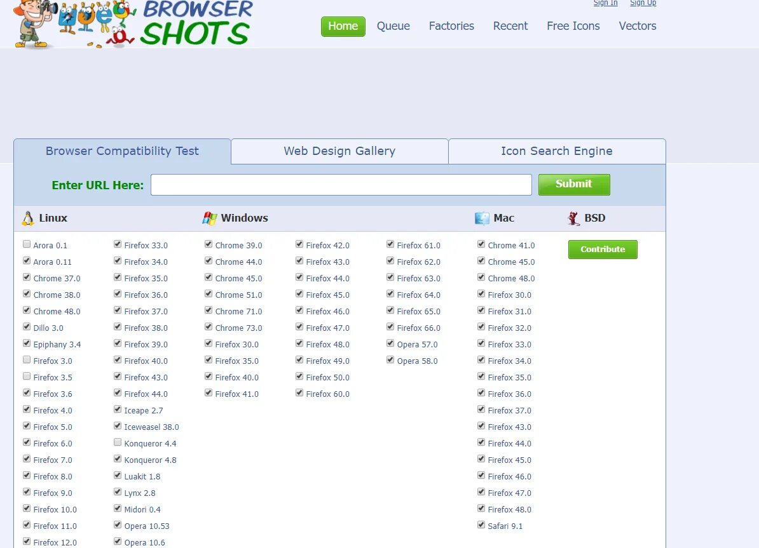Click the Sign In link

(x=606, y=3)
